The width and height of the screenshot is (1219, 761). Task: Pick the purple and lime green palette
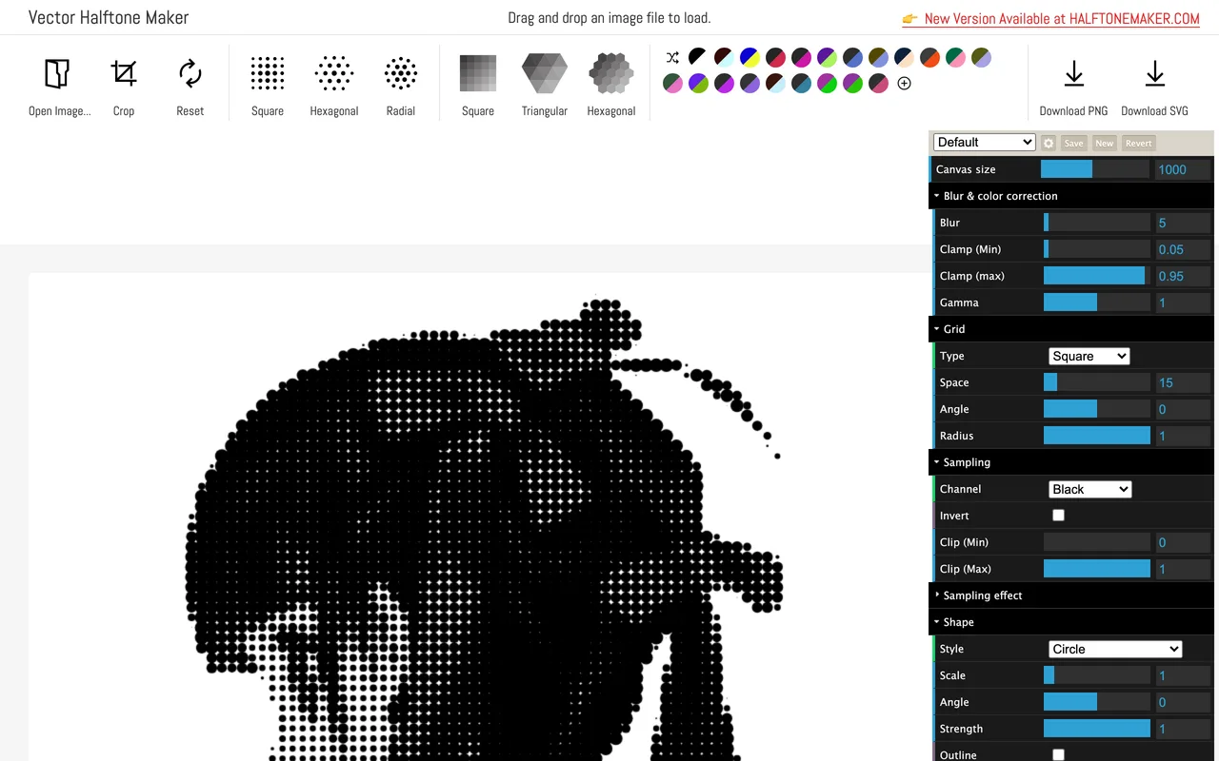coord(827,57)
